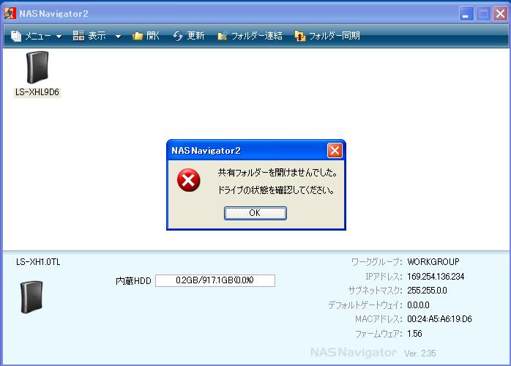Screen dimensions: 511x366
Task: Click the red error icon in dialog
Action: (x=188, y=180)
